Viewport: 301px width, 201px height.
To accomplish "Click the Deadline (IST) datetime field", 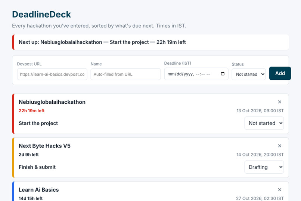I will pos(196,74).
